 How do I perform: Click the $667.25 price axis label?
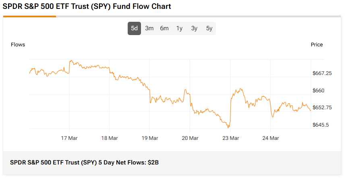click(322, 73)
